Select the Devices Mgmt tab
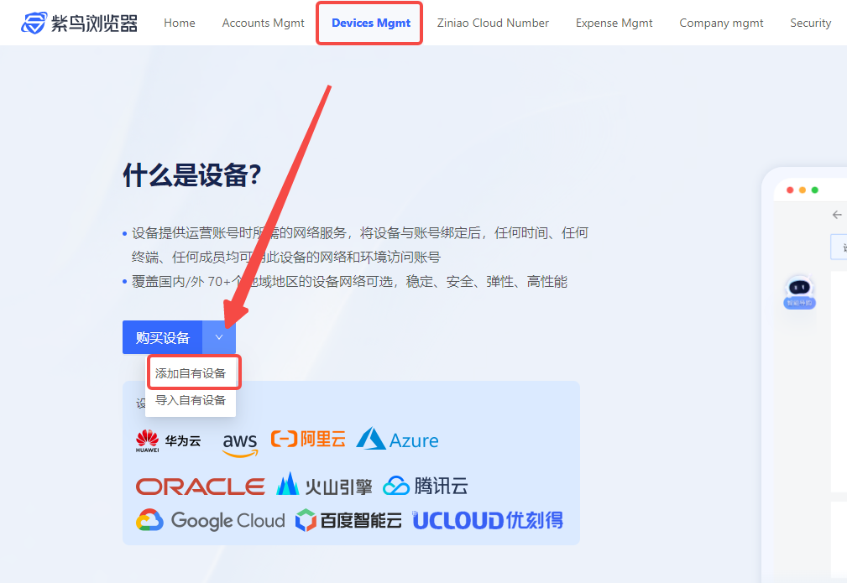The height and width of the screenshot is (583, 847). tap(370, 23)
